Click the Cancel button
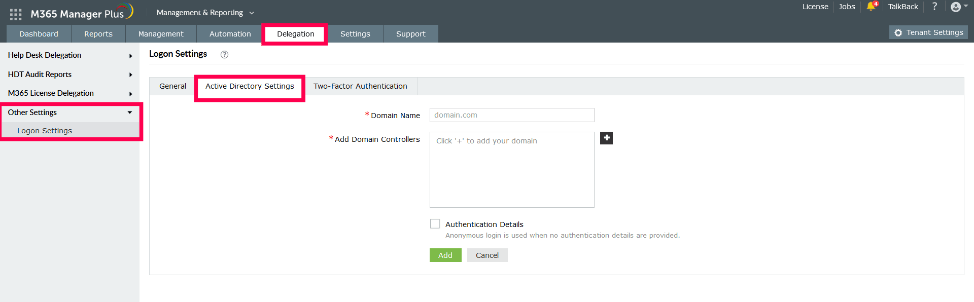This screenshot has width=974, height=302. (x=487, y=255)
